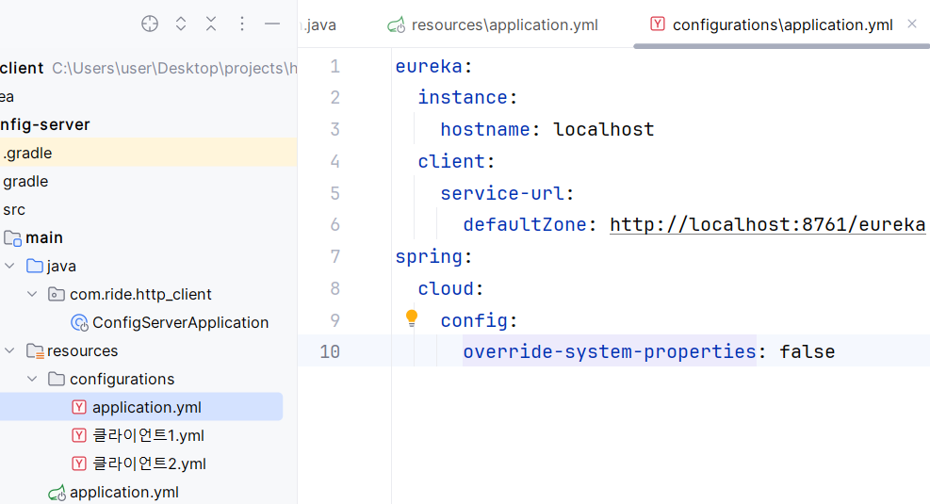The image size is (930, 504).
Task: Click the main source folder icon
Action: (x=12, y=237)
